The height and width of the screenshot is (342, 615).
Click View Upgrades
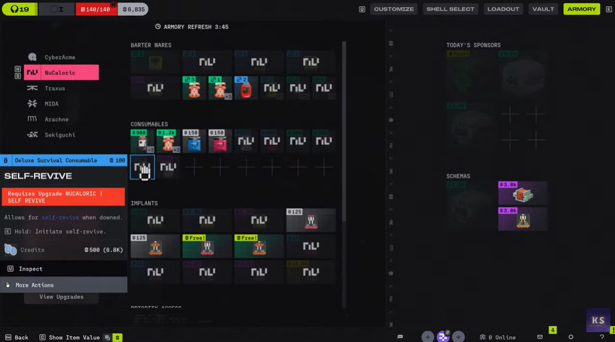tap(61, 297)
